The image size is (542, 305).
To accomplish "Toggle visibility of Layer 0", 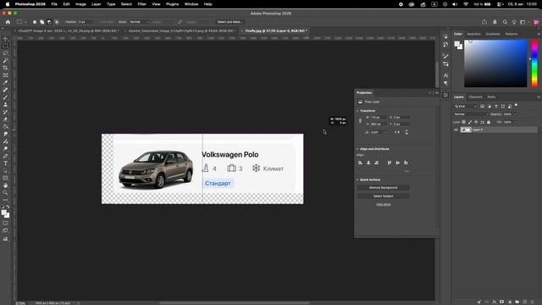I will click(x=456, y=130).
